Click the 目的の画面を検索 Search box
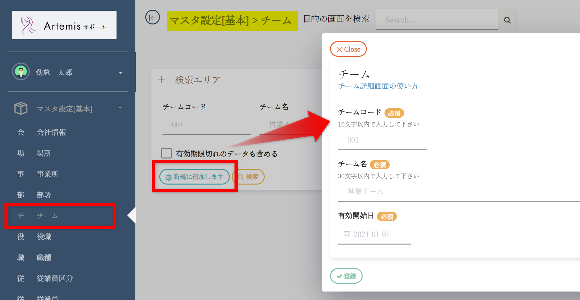This screenshot has width=580, height=300. [x=436, y=20]
